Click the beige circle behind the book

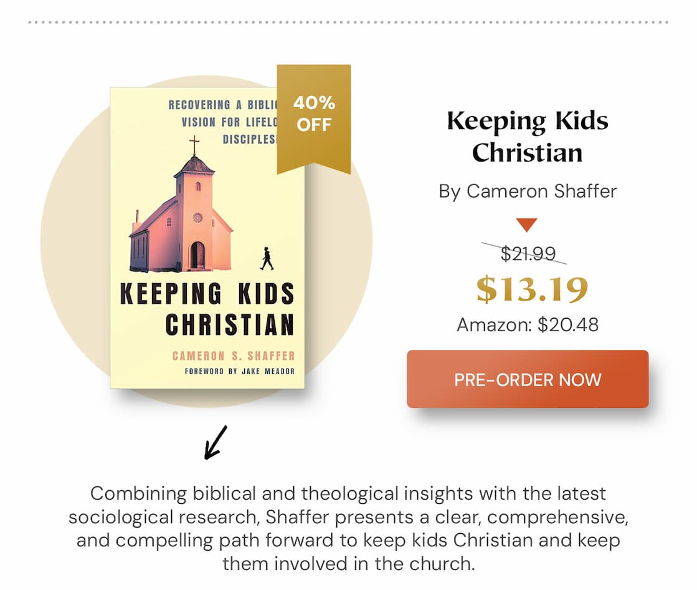[75, 249]
